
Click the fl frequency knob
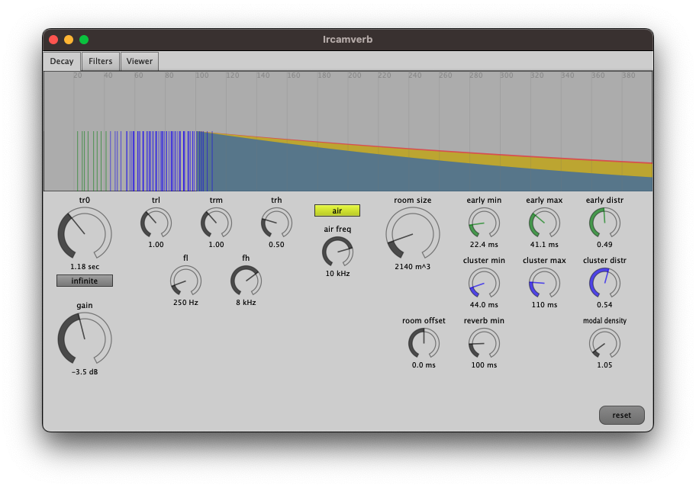tap(185, 281)
